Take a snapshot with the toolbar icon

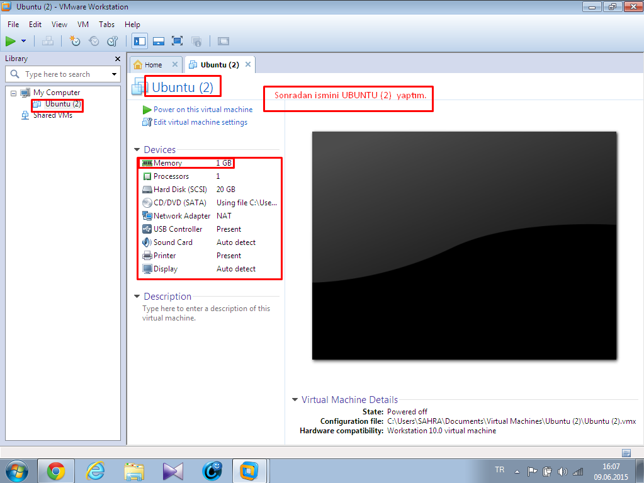tap(75, 41)
